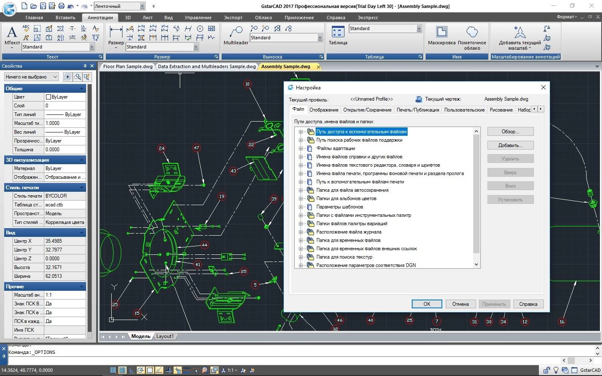Click the center mark icon in Размер panel
The image size is (602, 376).
coord(200,28)
